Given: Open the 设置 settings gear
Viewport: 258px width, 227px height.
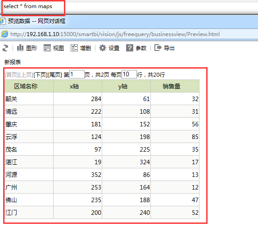Looking at the screenshot, I should pyautogui.click(x=103, y=48).
